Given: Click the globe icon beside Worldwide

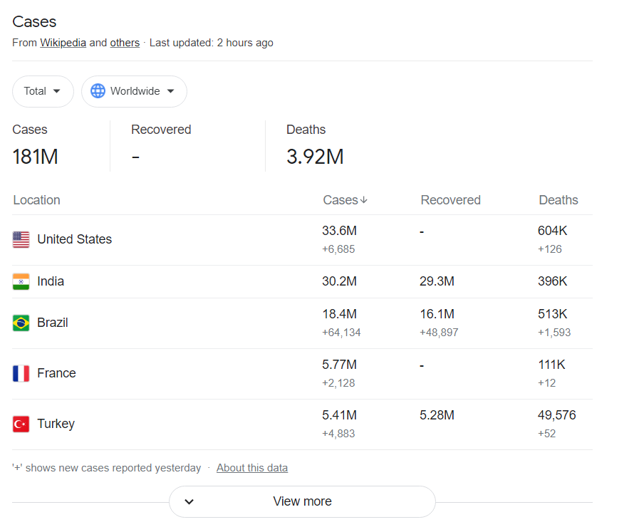Looking at the screenshot, I should click(98, 91).
